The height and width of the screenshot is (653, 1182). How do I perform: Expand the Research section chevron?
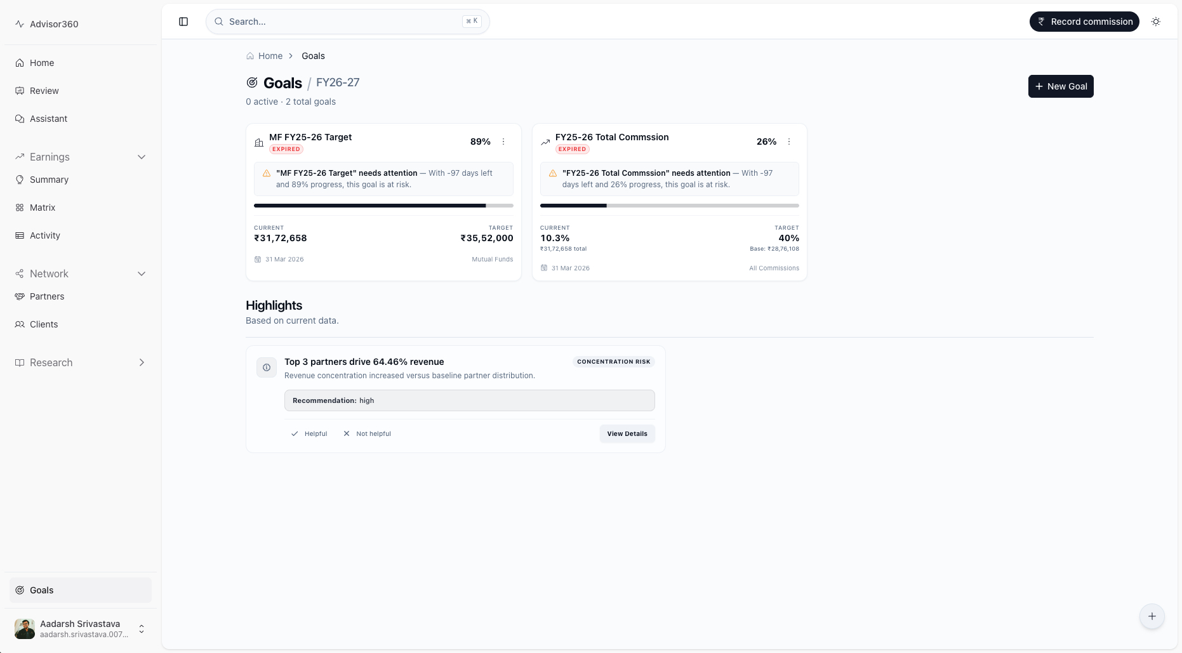coord(142,362)
